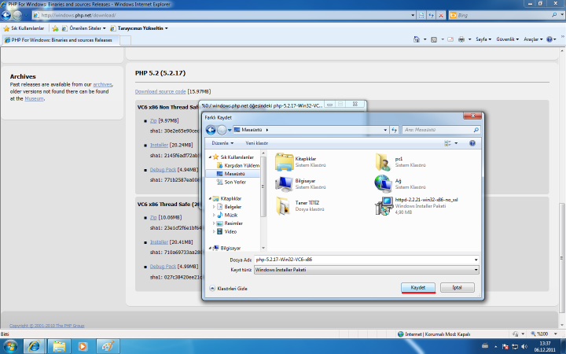Image resolution: width=566 pixels, height=354 pixels.
Task: Click the archives link
Action: pos(102,84)
